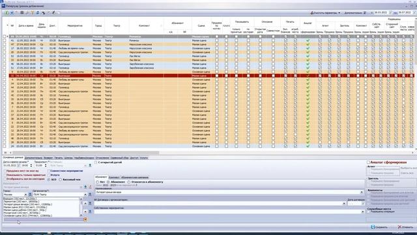This screenshot has width=417, height=235.
Task: Click the blue add icon beside the Мероприятие field
Action: (x=85, y=187)
